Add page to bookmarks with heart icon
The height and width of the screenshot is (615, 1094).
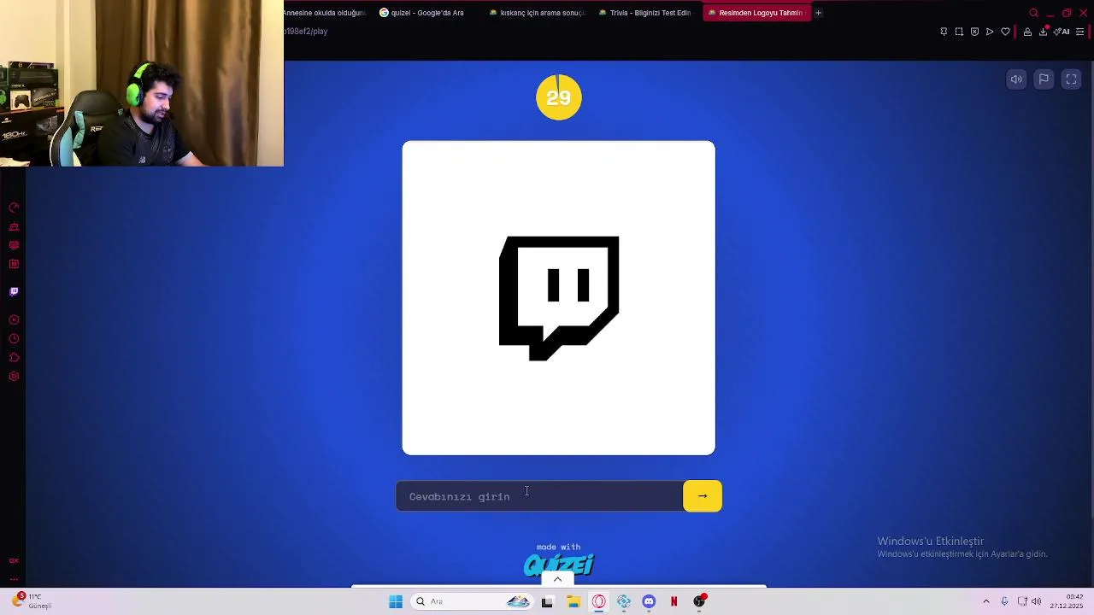click(1005, 32)
